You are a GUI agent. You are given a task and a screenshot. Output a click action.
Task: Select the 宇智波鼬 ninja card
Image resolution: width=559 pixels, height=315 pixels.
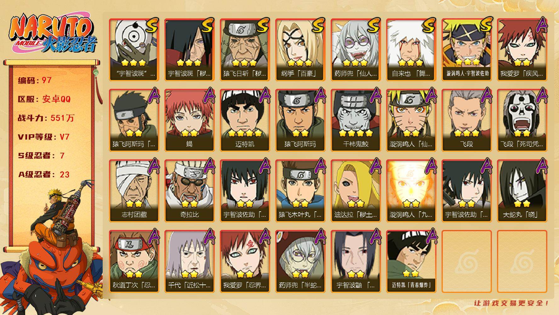coord(356,261)
